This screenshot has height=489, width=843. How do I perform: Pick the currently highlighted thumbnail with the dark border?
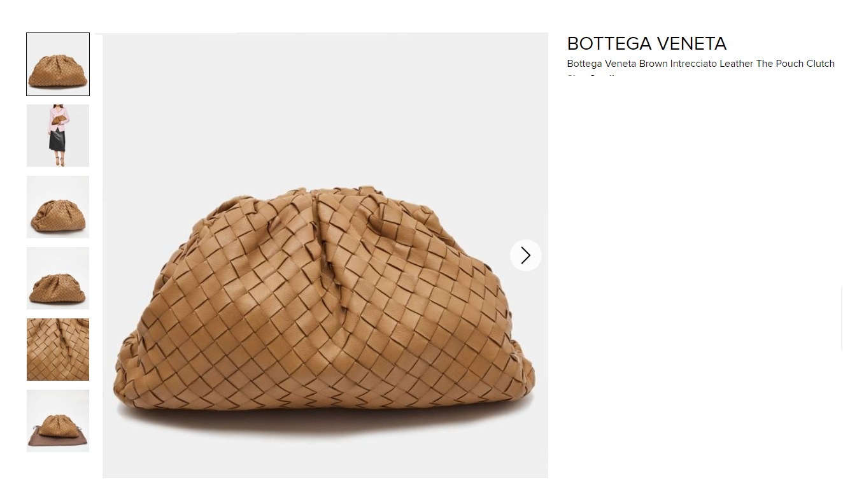58,64
